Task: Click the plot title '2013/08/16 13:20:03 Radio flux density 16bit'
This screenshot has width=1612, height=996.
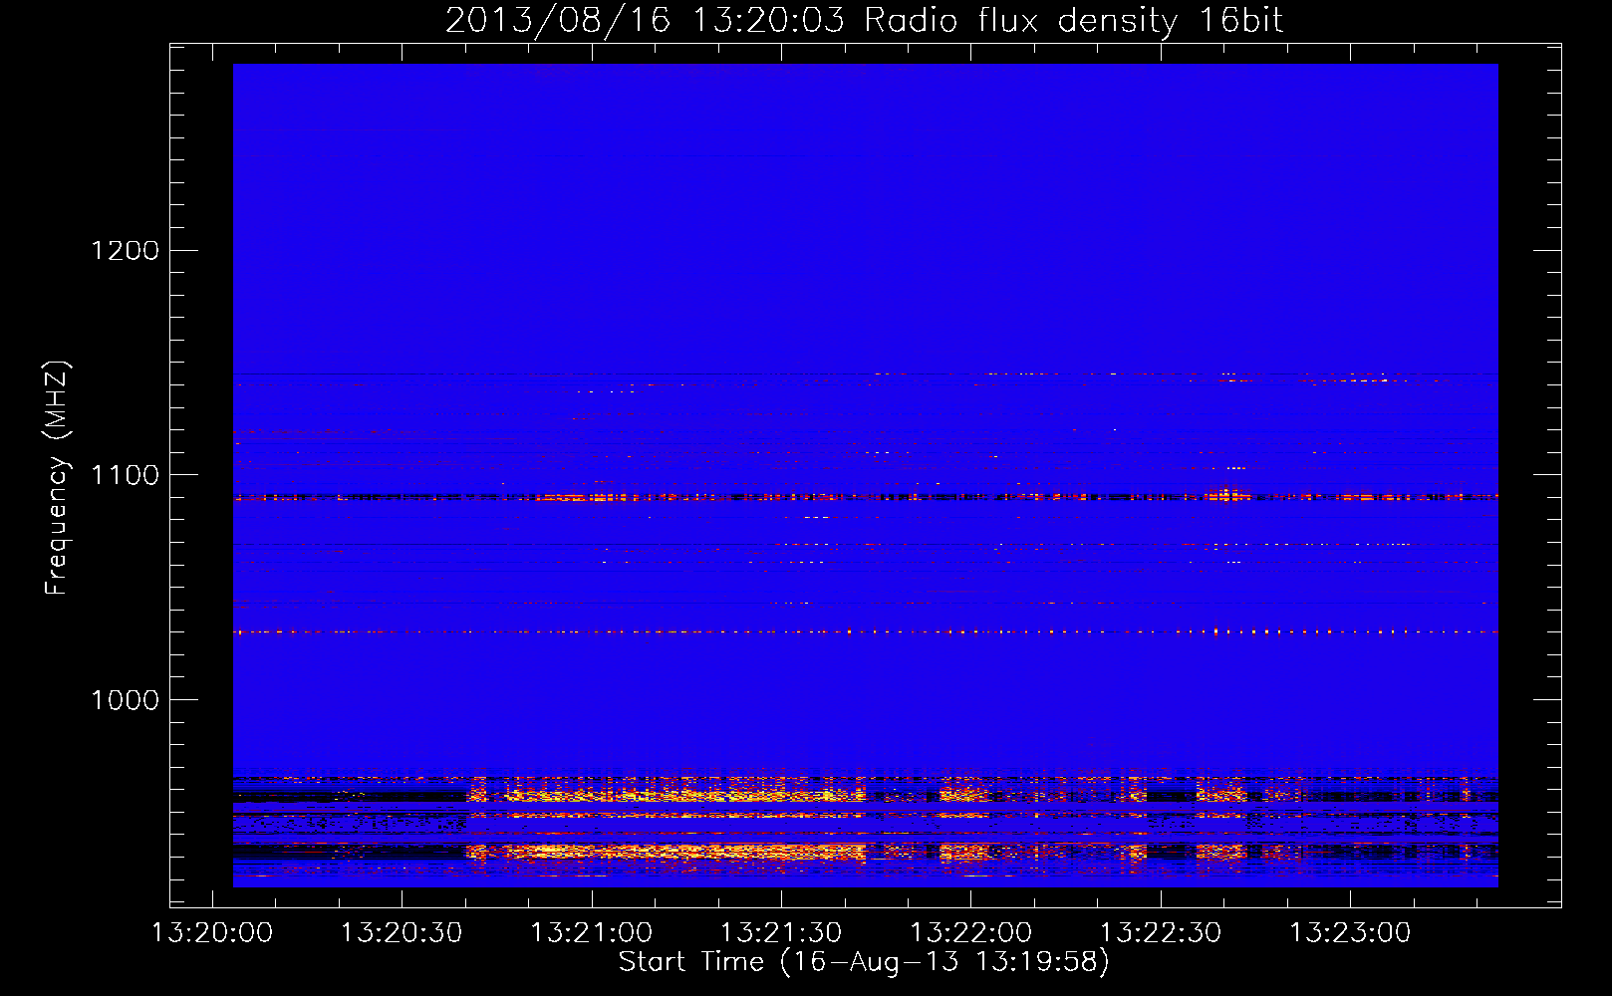Action: [x=864, y=20]
